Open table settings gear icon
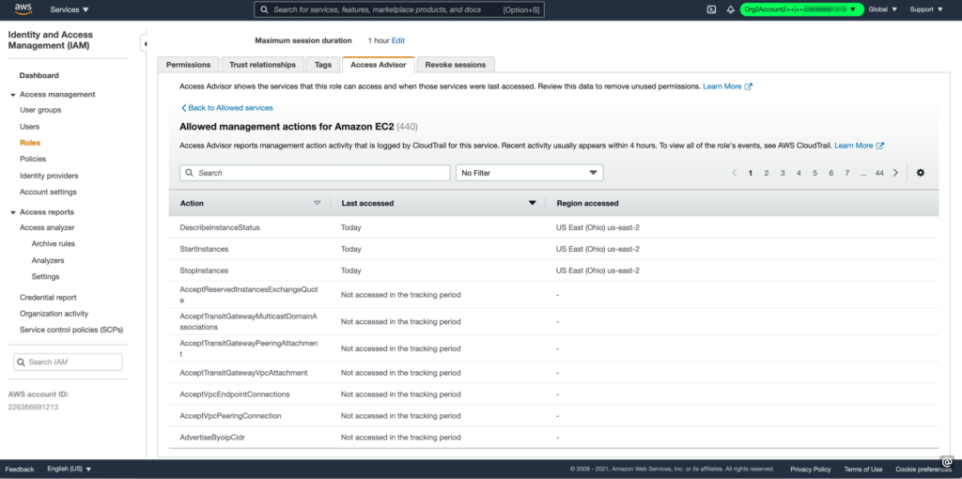The image size is (962, 479). point(921,173)
